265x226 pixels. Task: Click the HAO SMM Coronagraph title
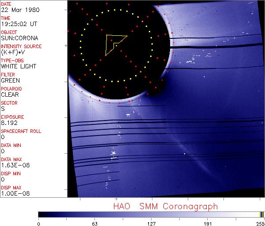tap(165, 206)
